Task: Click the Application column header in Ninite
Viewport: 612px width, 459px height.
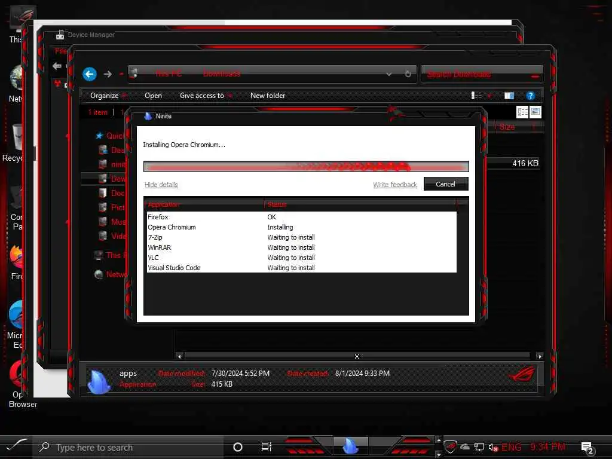Action: (x=204, y=204)
